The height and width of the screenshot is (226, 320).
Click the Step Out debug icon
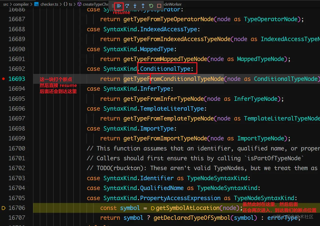[x=143, y=6]
